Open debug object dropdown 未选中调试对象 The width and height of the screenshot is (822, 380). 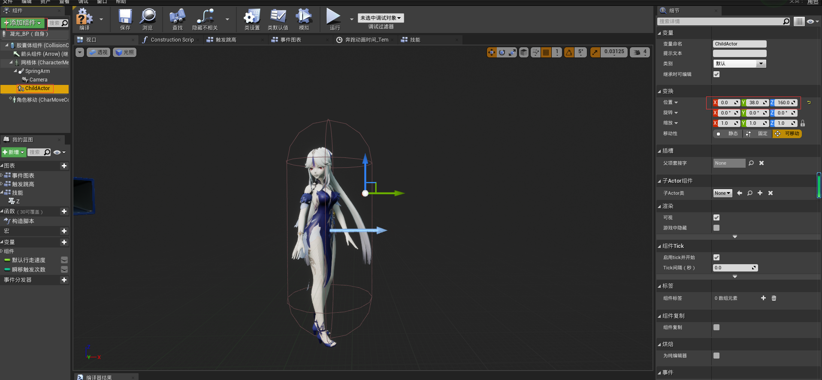click(381, 18)
